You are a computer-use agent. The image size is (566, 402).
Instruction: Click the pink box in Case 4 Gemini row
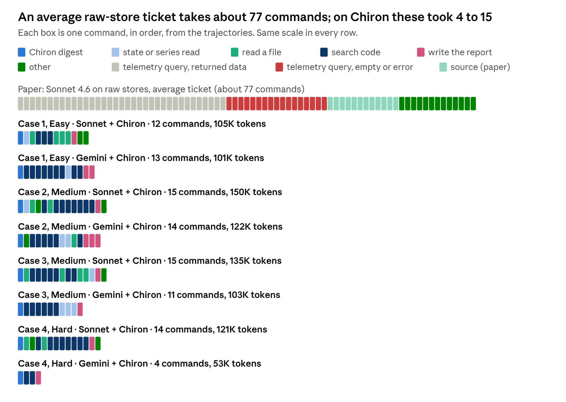(x=38, y=378)
